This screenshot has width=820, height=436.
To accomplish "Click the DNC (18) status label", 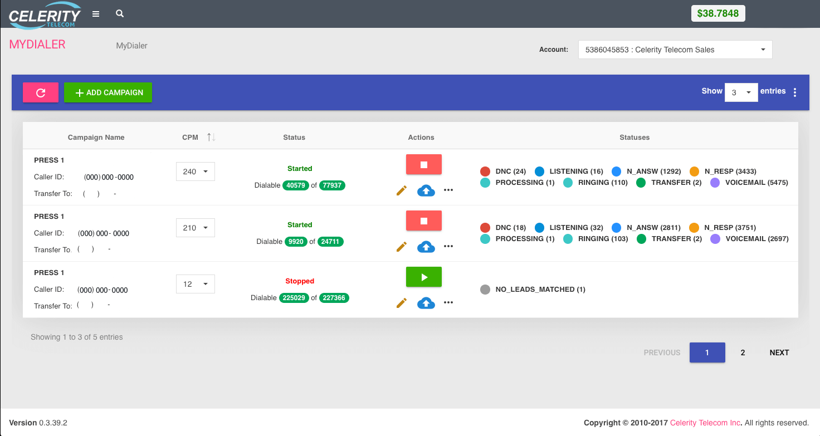I will [x=511, y=228].
